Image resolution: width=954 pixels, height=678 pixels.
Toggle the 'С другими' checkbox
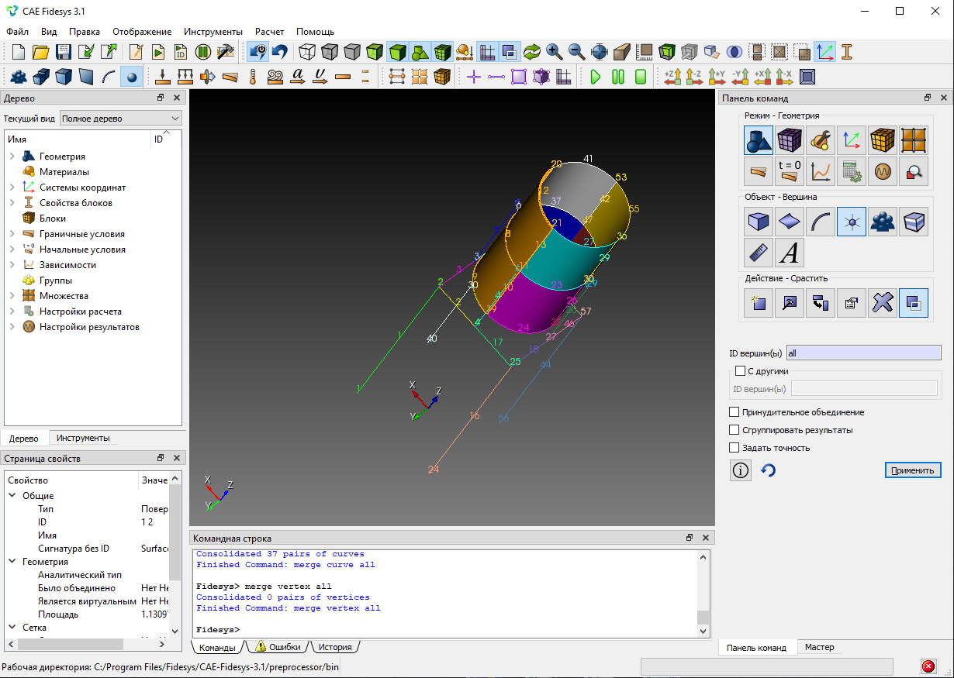click(x=740, y=371)
